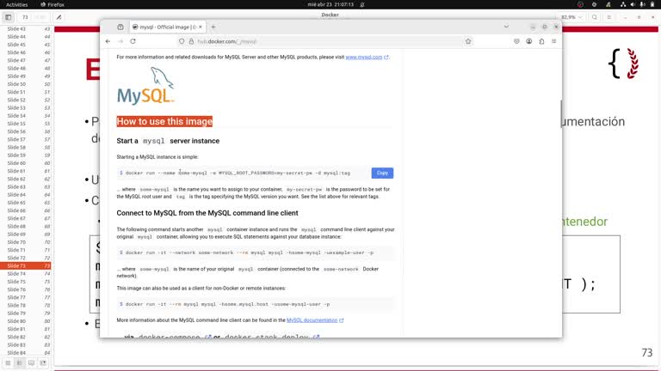Image resolution: width=661 pixels, height=371 pixels.
Task: Select the mysql - Official Image tab
Action: click(x=167, y=27)
